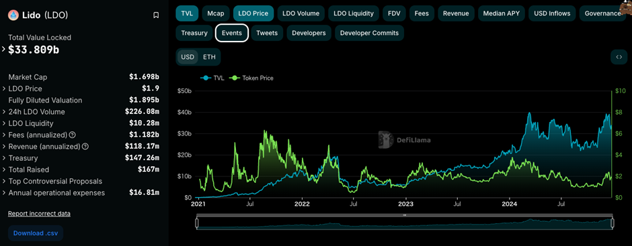
Task: Enable the Median APY chart metric
Action: tap(502, 13)
